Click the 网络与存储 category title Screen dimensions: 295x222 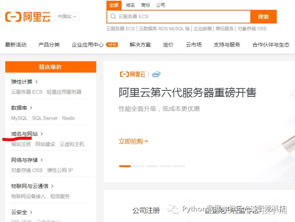click(24, 160)
